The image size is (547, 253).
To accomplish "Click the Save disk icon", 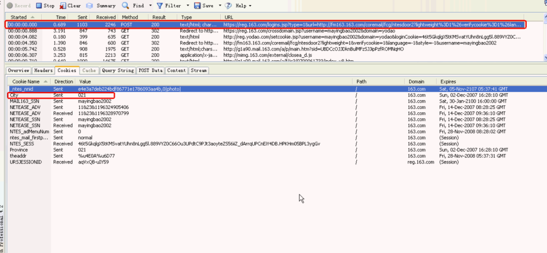I will (196, 6).
